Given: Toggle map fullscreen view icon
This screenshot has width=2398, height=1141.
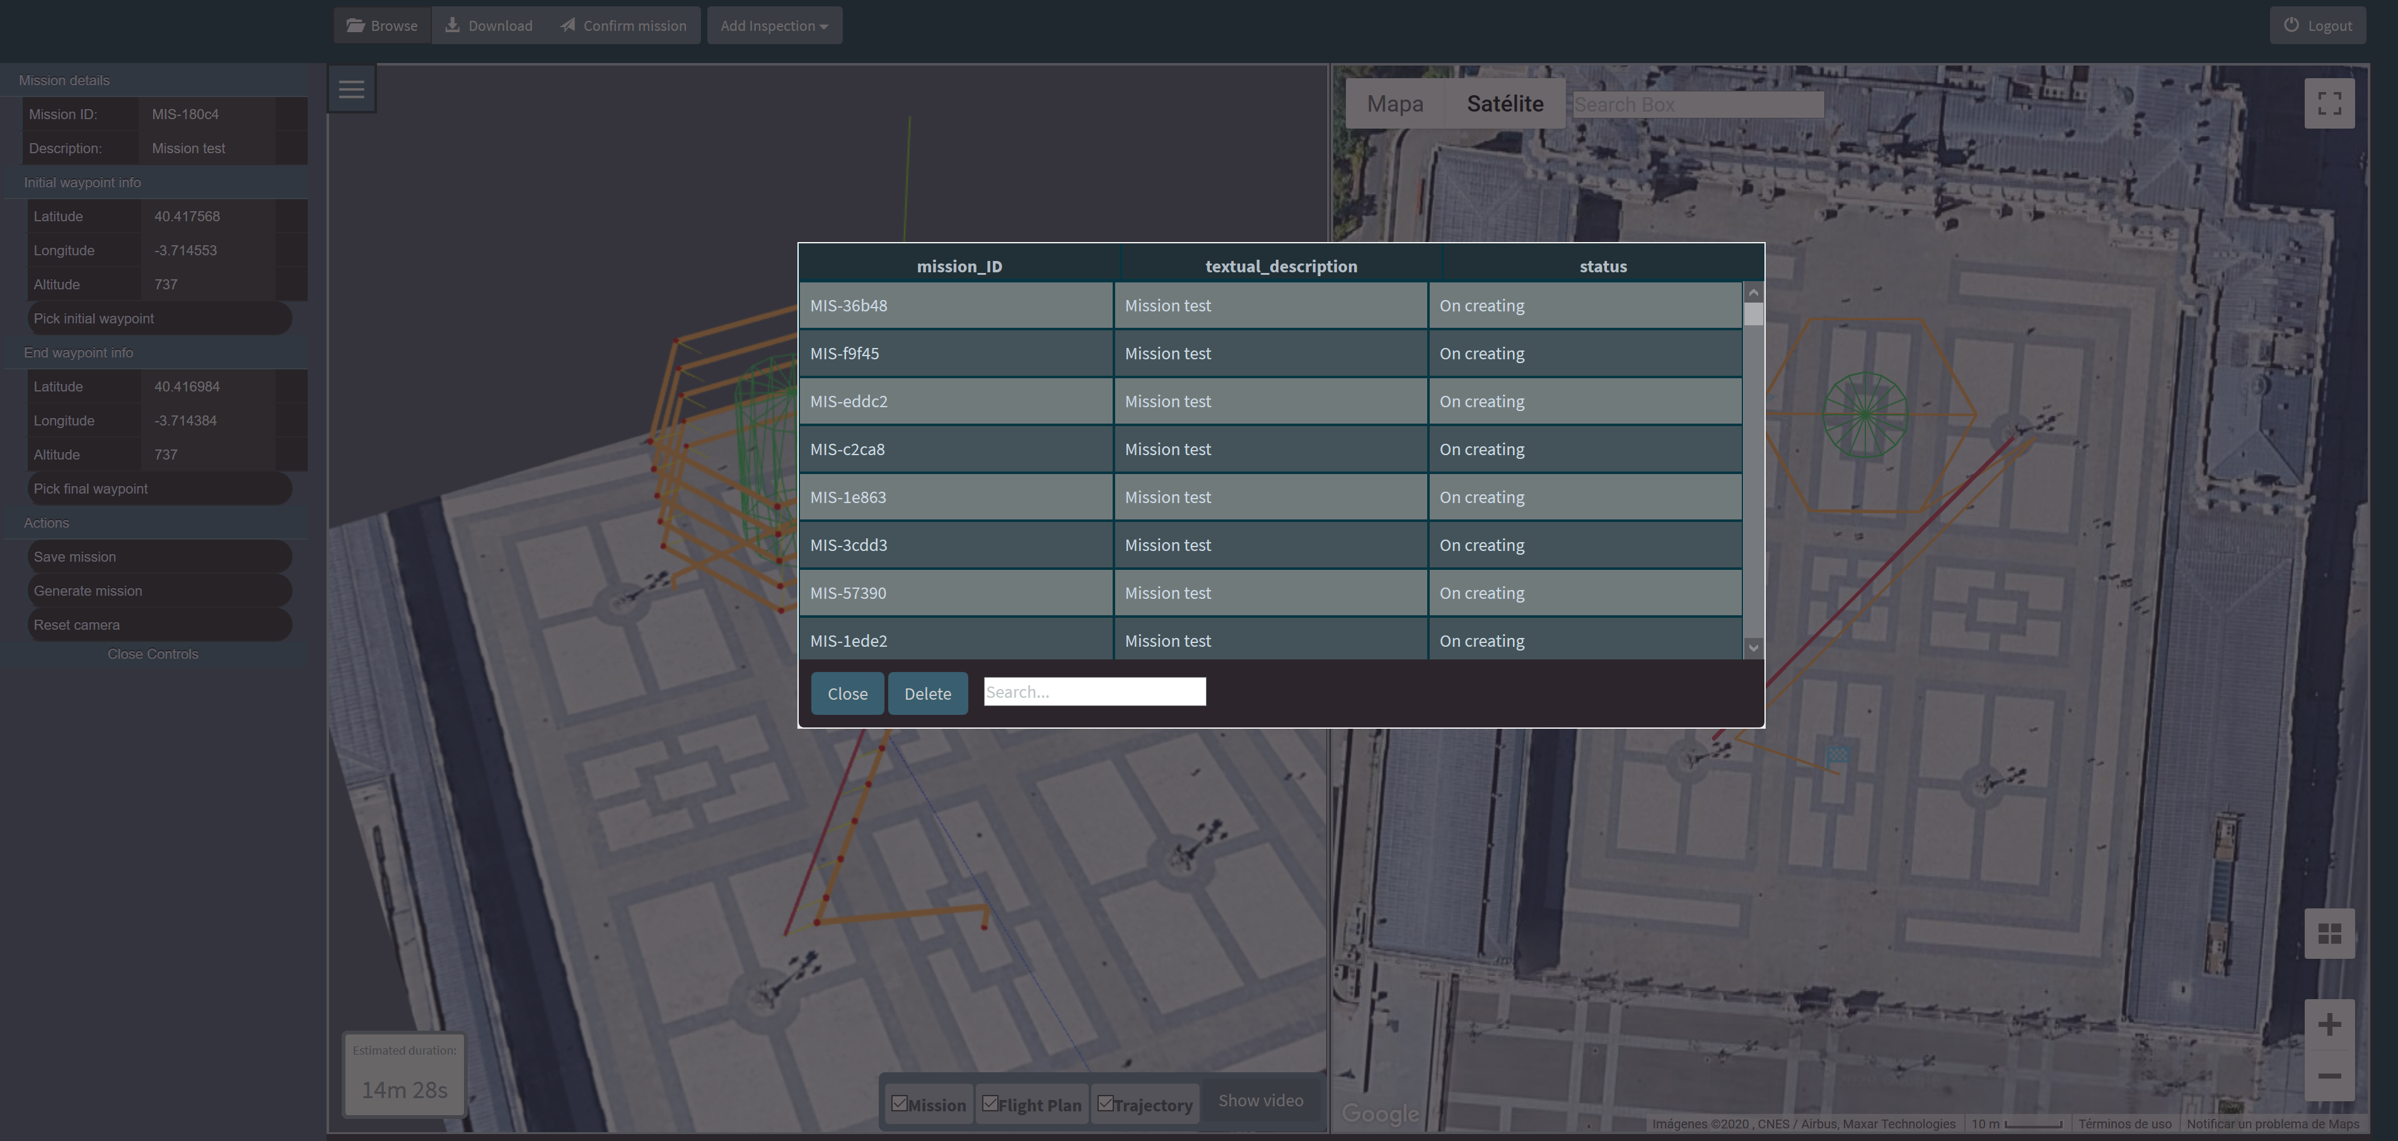Looking at the screenshot, I should 2329,103.
